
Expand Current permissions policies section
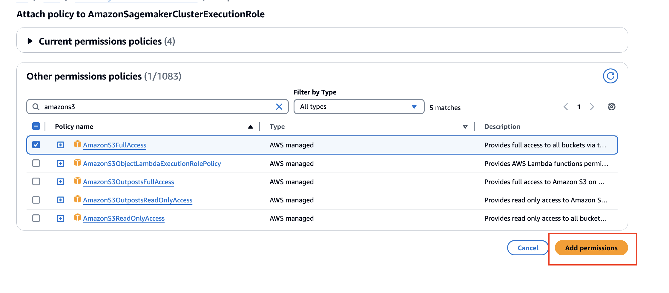tap(30, 41)
